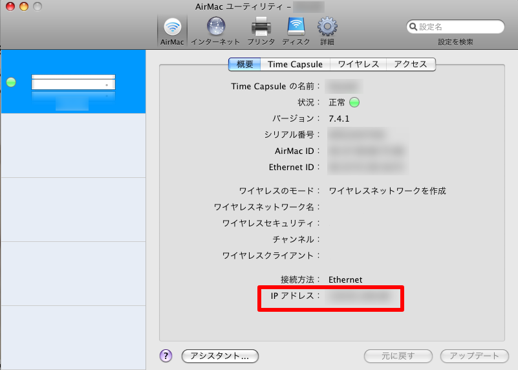Click the version value 7.4.1
Image resolution: width=518 pixels, height=370 pixels.
pyautogui.click(x=339, y=118)
